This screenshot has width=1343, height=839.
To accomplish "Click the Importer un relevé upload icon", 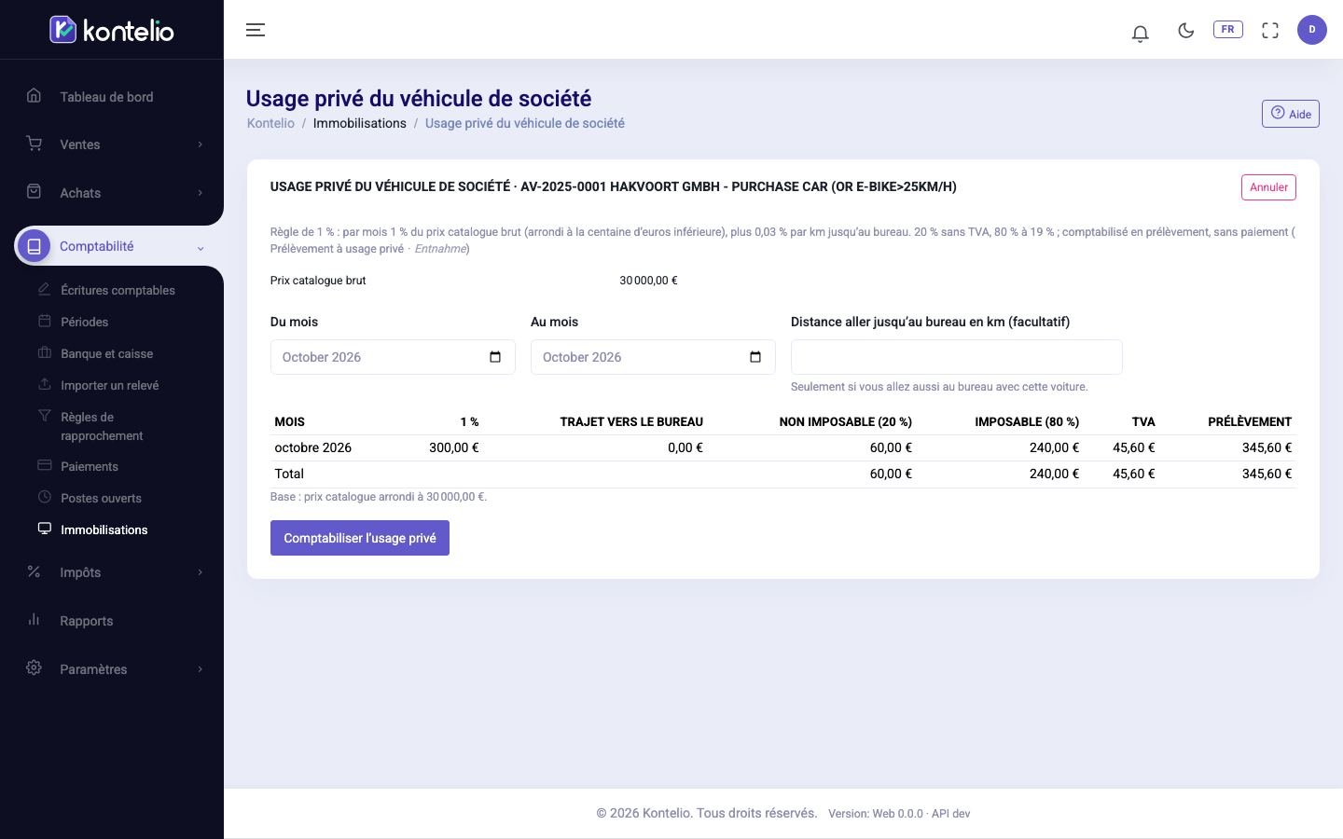I will (44, 384).
